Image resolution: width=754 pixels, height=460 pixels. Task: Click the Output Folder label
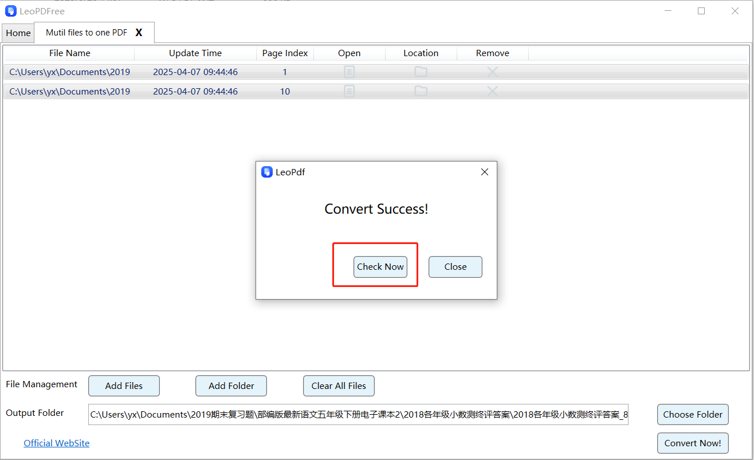point(35,413)
